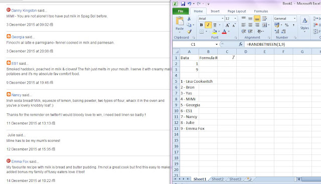
Task: Open the Alignment dialog launcher
Action: coord(269,38)
